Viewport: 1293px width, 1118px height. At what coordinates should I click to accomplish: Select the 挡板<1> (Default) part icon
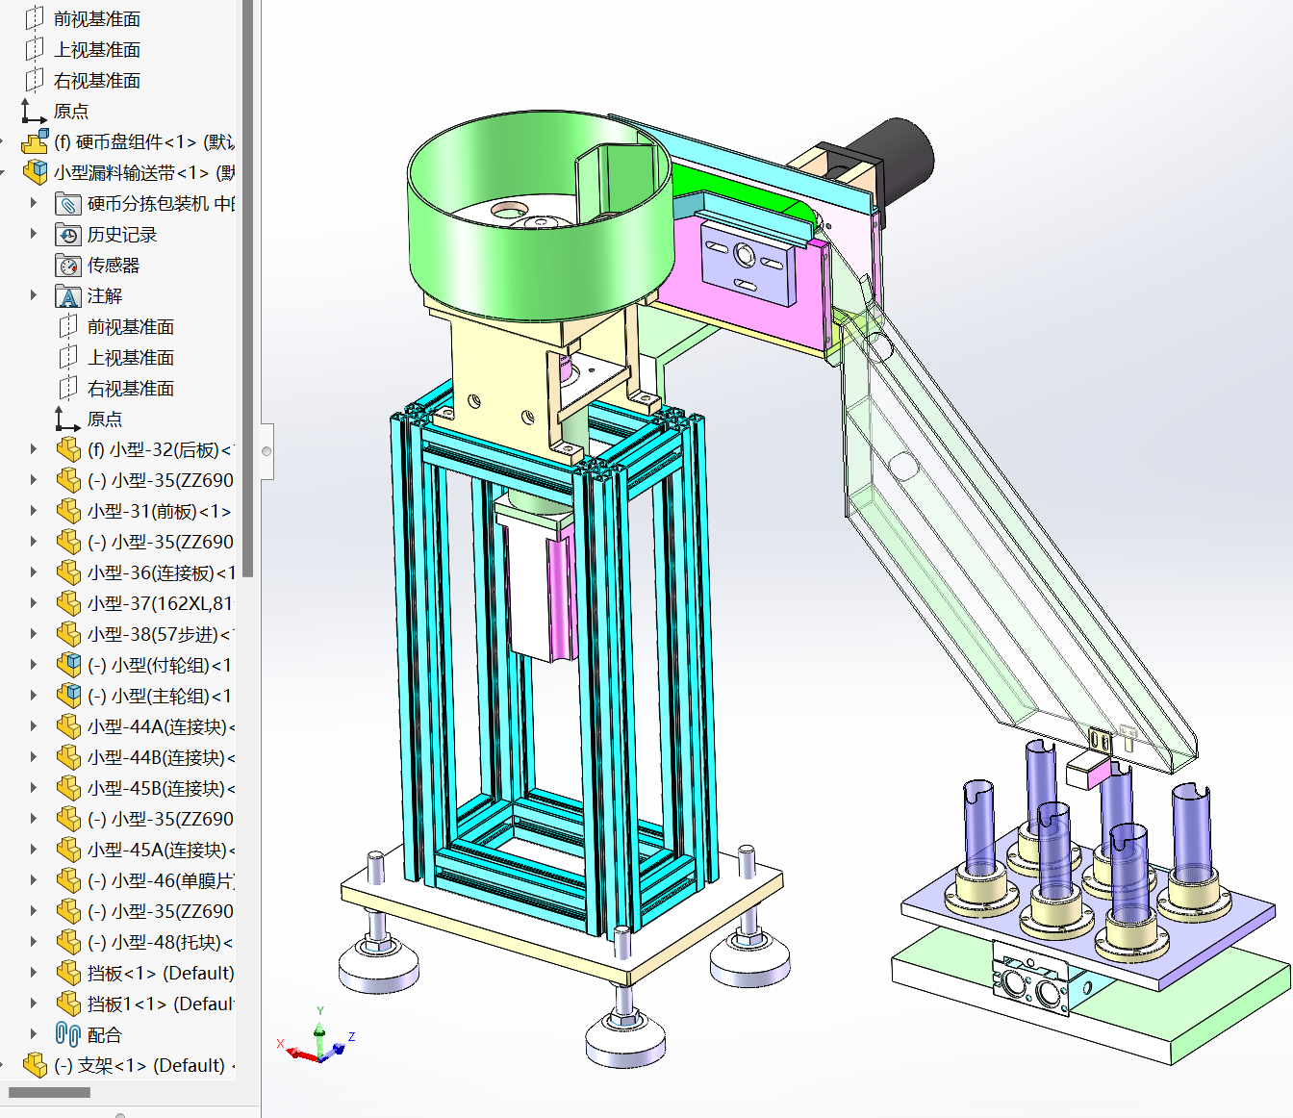pos(68,974)
